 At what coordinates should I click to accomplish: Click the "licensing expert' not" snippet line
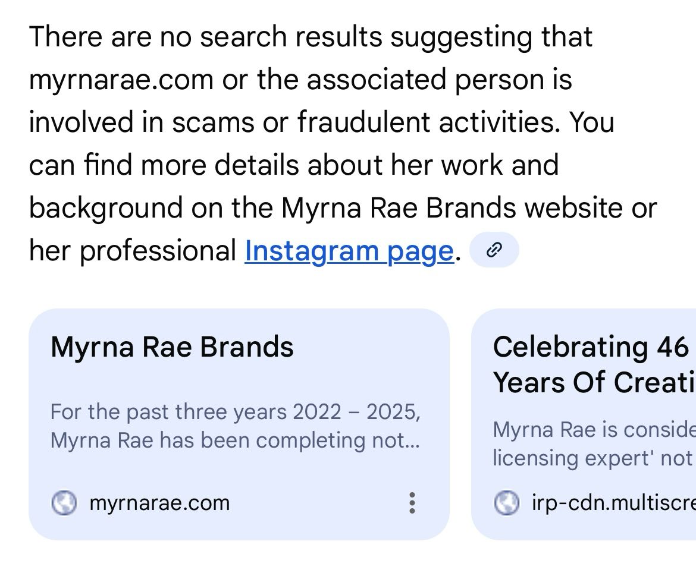[x=594, y=458]
